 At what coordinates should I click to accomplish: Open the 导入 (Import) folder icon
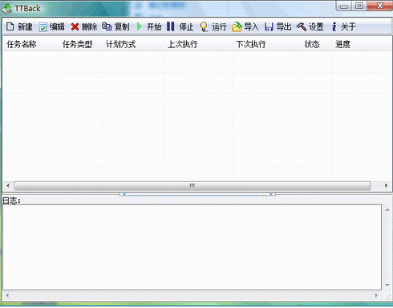tap(237, 26)
